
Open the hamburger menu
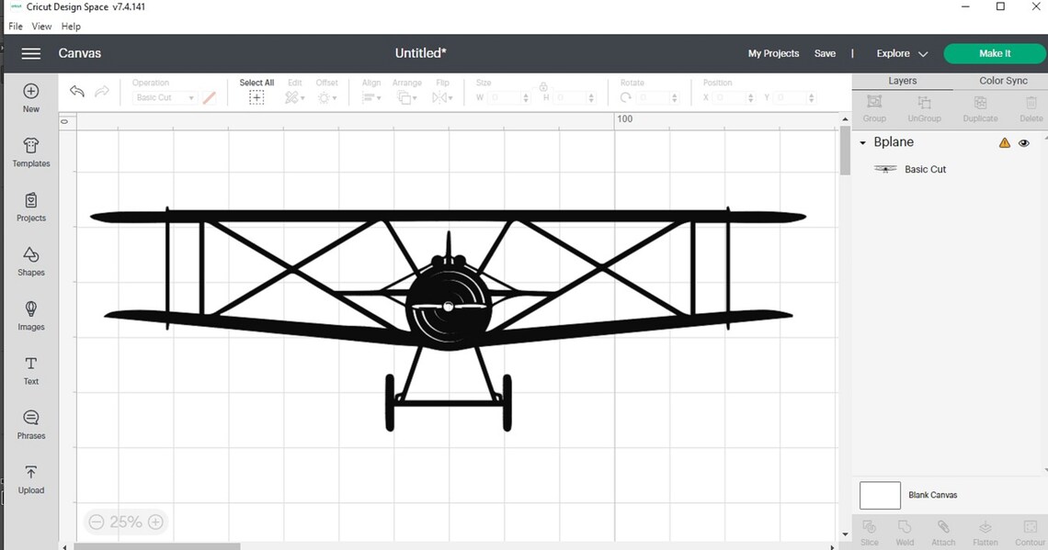click(x=30, y=53)
